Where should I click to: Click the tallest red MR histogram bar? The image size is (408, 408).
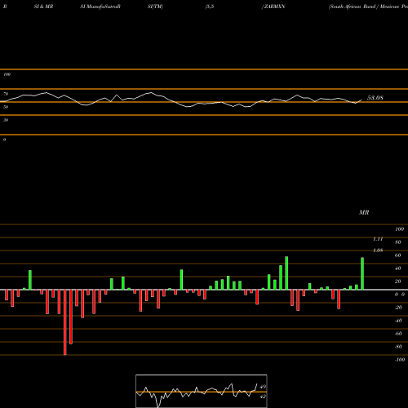[65, 322]
